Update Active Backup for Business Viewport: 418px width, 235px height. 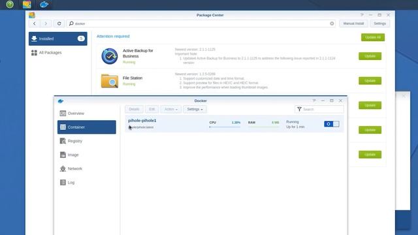(x=370, y=56)
